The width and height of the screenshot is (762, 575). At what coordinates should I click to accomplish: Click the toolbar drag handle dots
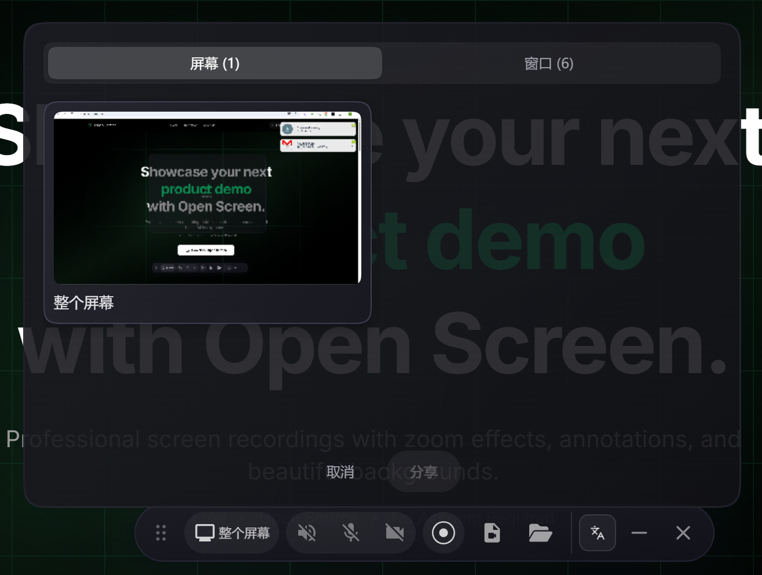click(x=161, y=533)
